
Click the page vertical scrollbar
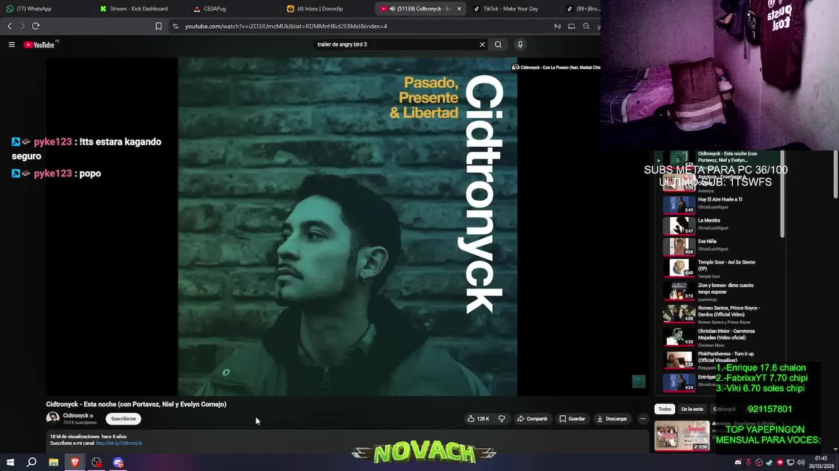point(836,175)
